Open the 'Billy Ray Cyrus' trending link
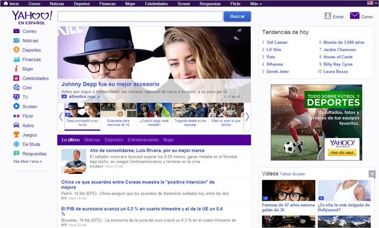Image resolution: width=379 pixels, height=228 pixels. [x=338, y=64]
